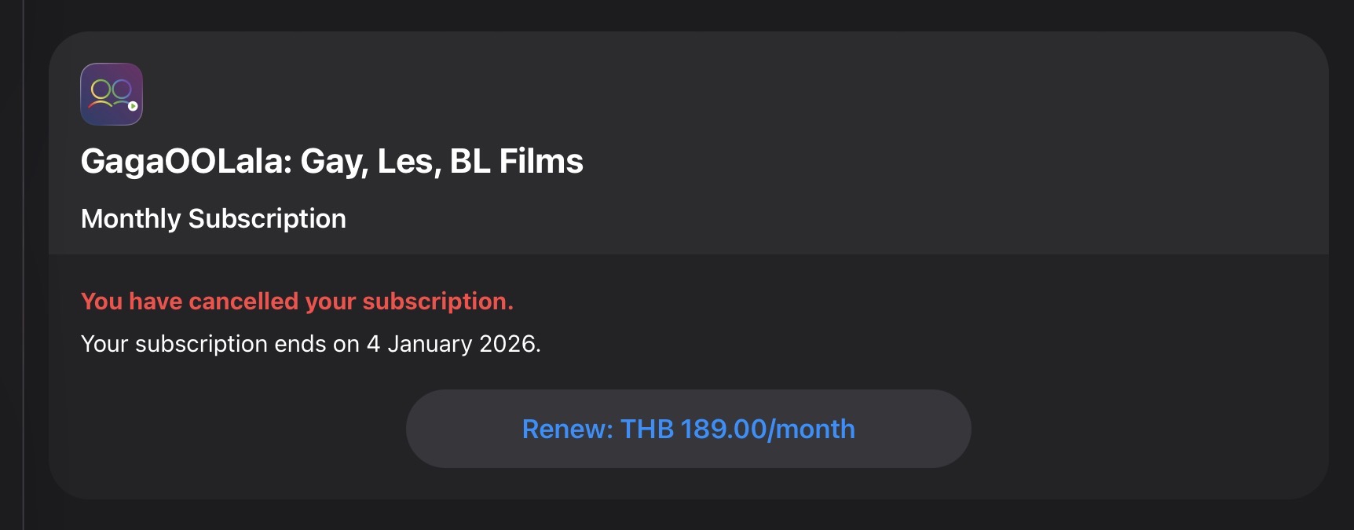Open the GagaOOLala: Gay, Les, BL Films title
Viewport: 1354px width, 530px height.
click(x=331, y=162)
